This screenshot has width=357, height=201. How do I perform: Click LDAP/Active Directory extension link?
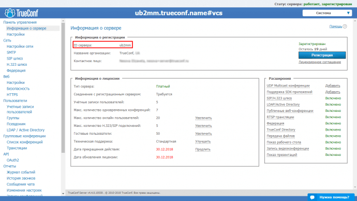click(x=283, y=105)
